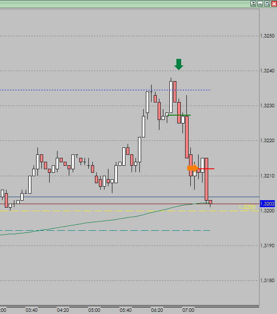Click the 05:40 time axis label
Image resolution: width=277 pixels, height=314 pixels.
click(x=125, y=310)
